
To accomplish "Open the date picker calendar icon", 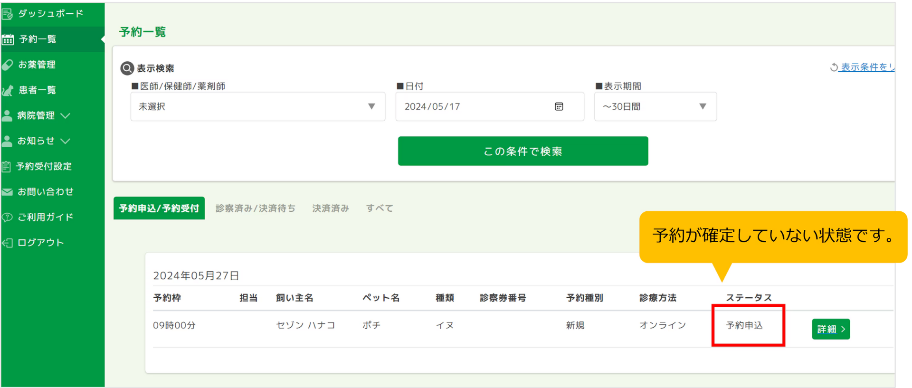I will point(559,107).
